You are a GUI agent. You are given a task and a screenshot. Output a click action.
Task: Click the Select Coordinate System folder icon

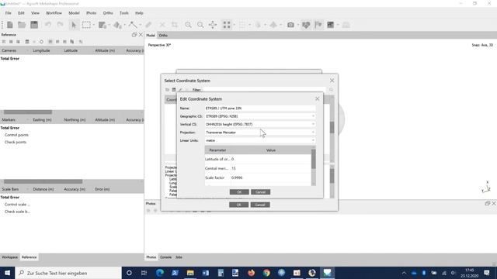(x=167, y=90)
